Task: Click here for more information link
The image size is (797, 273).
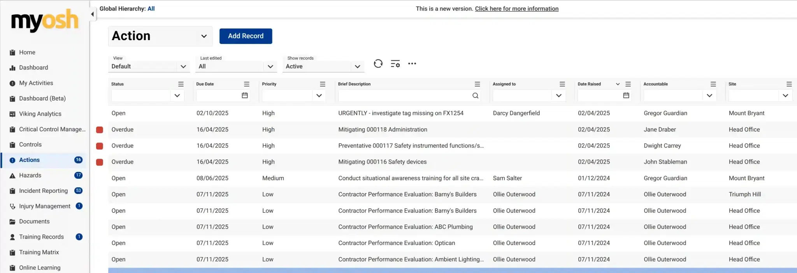Action: 516,9
